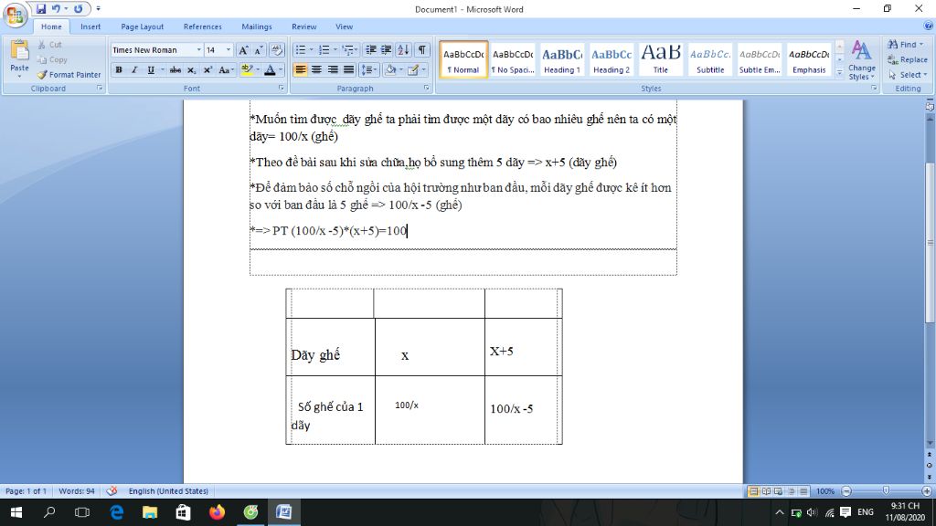The height and width of the screenshot is (526, 936).
Task: Open the Select dropdown
Action: [x=908, y=75]
